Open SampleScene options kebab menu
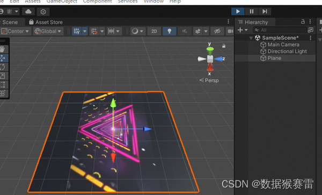 coord(311,38)
